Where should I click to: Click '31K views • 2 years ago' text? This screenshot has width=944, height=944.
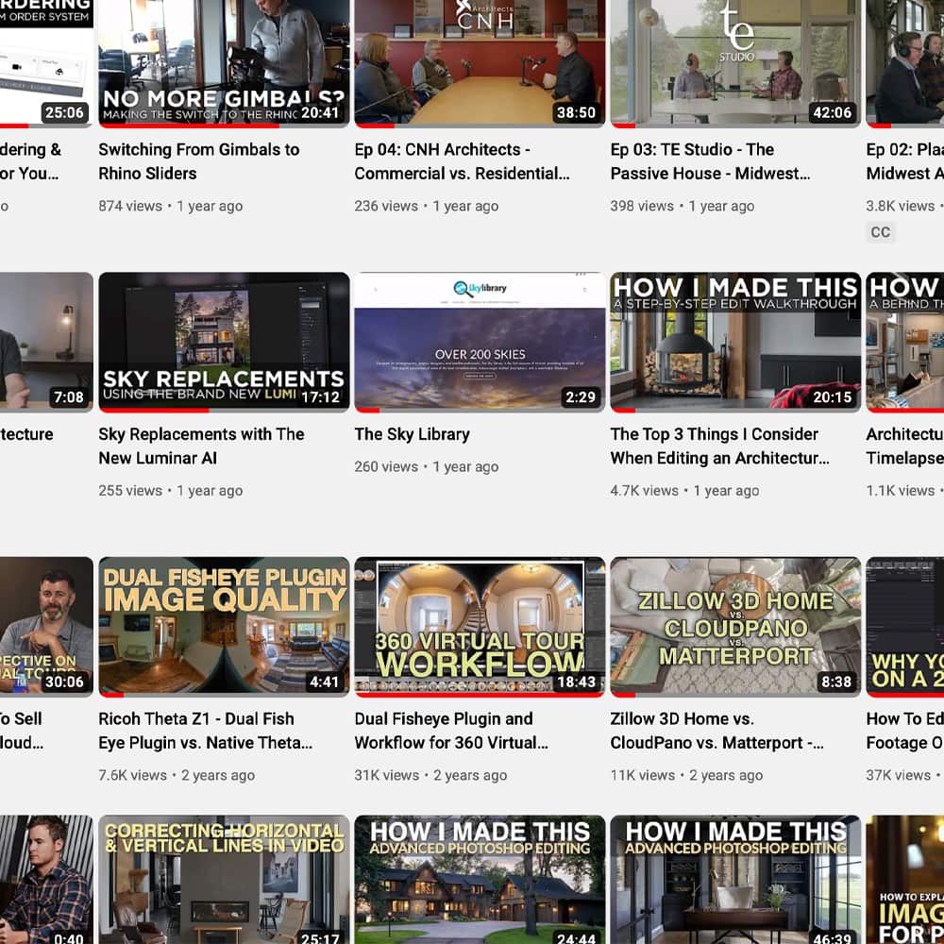tap(431, 775)
